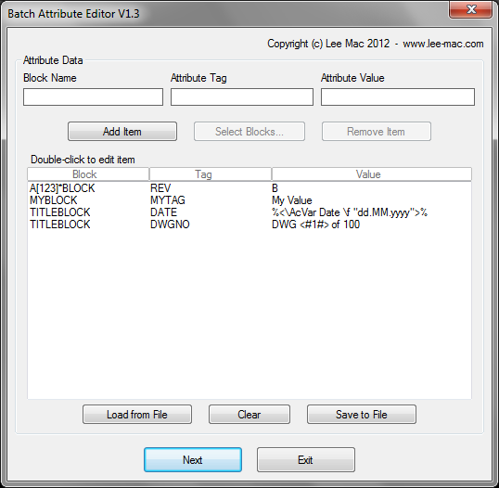Click the Block Name input field
Image resolution: width=499 pixels, height=488 pixels.
93,97
